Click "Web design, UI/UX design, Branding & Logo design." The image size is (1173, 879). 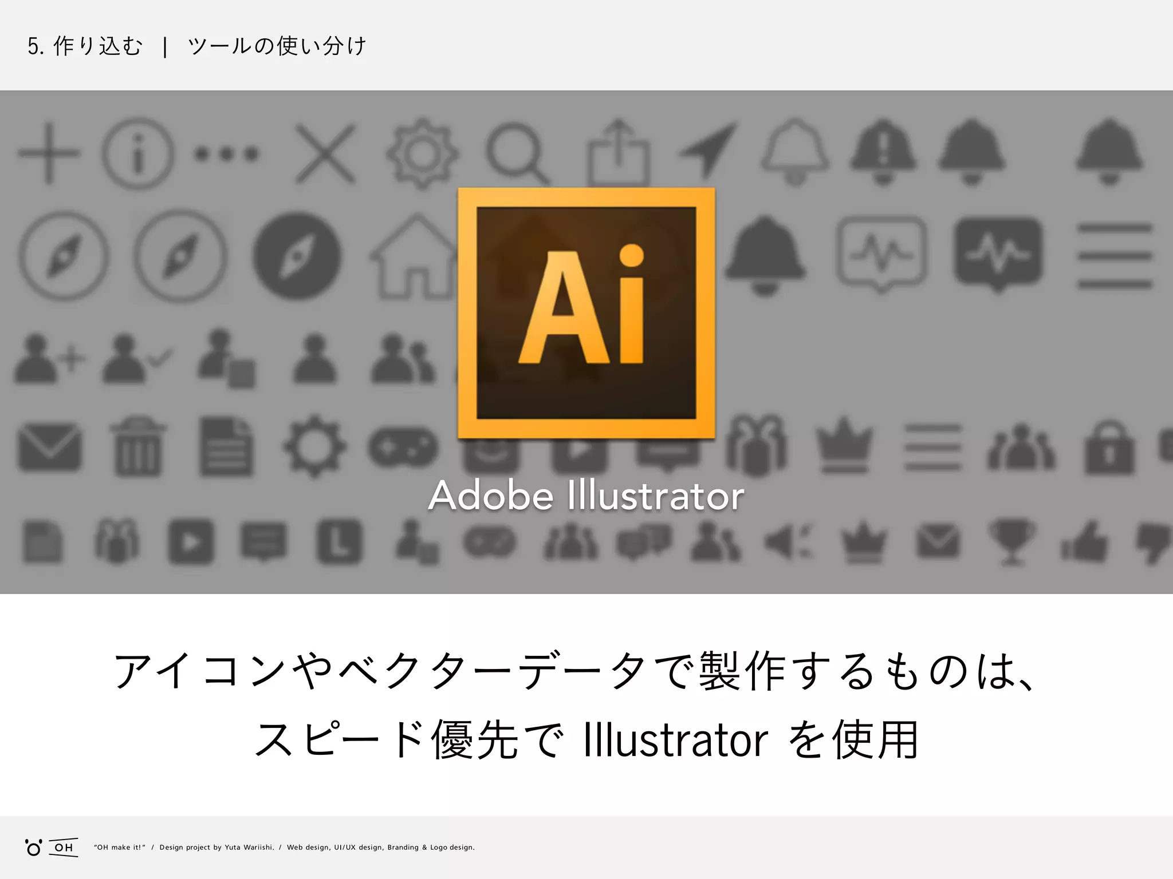point(380,848)
